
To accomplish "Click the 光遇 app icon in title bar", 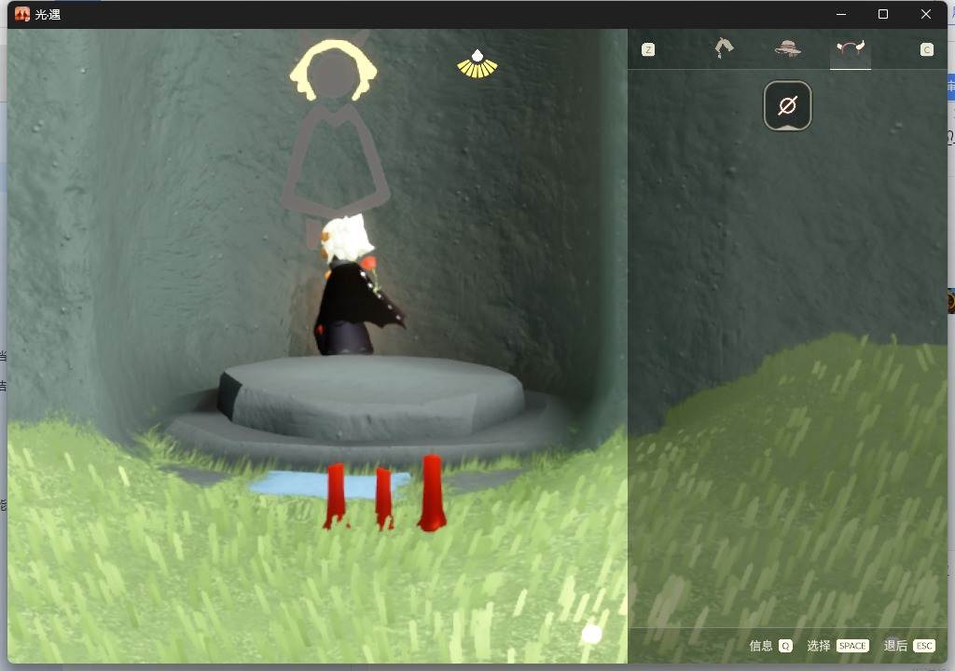I will [x=22, y=14].
